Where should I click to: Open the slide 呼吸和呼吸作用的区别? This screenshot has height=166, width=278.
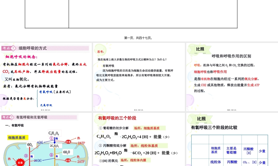pos(232,77)
